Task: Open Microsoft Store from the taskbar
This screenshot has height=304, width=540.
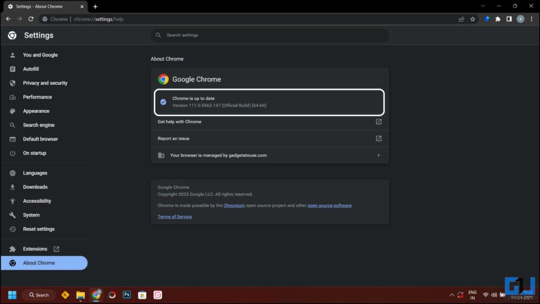Action: (x=142, y=295)
